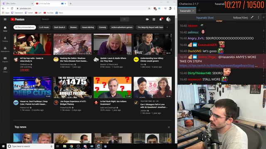Viewport: 266px width, 149px height.
Task: Click the Windows taskbar search box
Action: pyautogui.click(x=30, y=146)
